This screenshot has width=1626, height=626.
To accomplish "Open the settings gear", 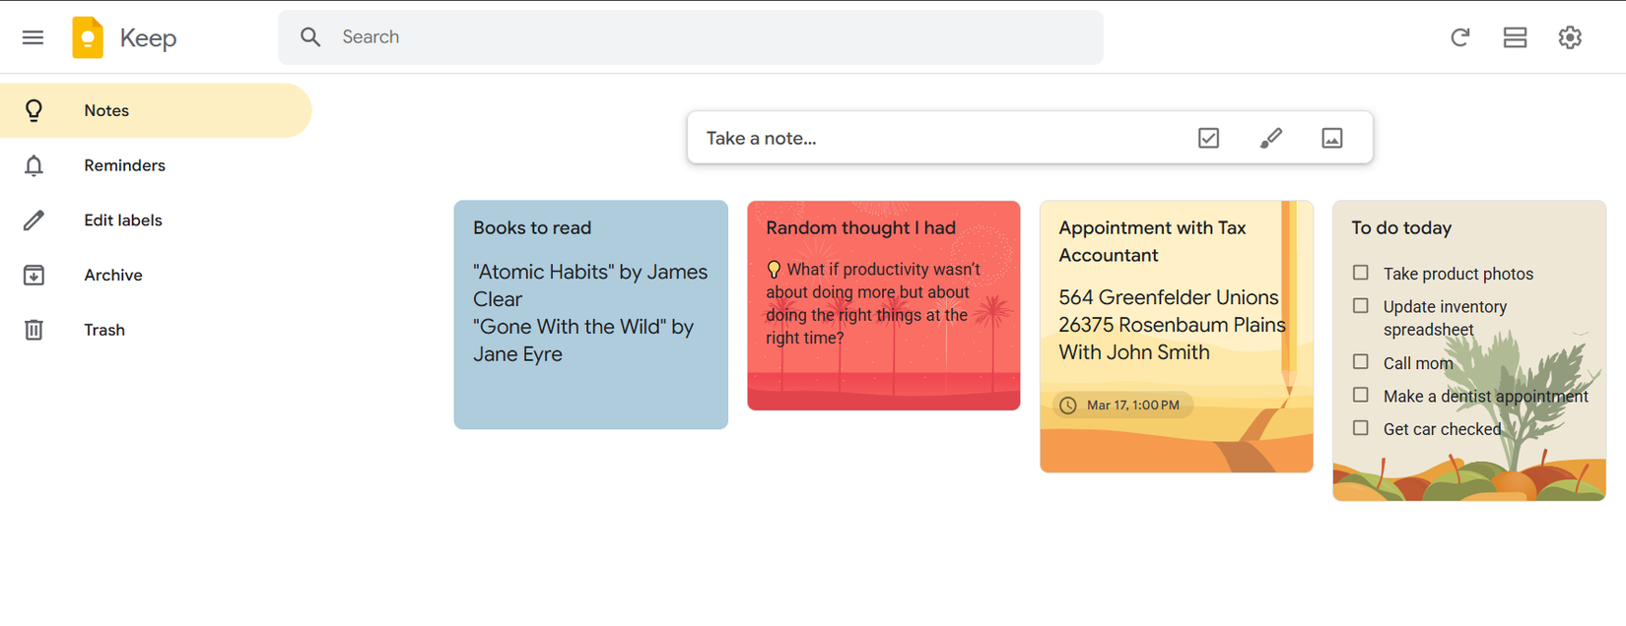I will point(1570,37).
